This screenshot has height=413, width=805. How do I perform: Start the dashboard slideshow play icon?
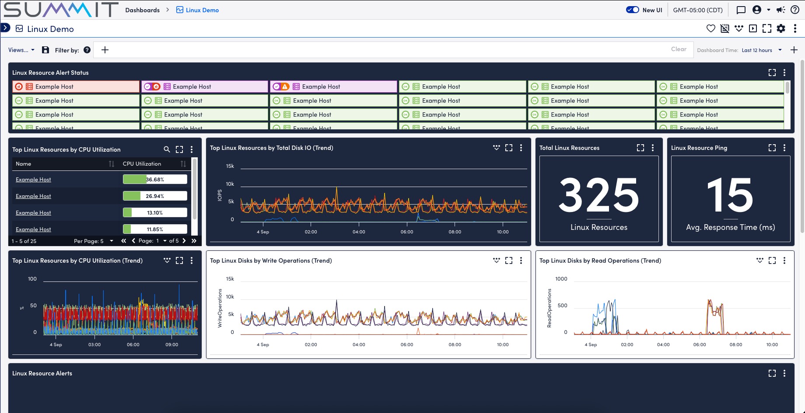pos(753,28)
